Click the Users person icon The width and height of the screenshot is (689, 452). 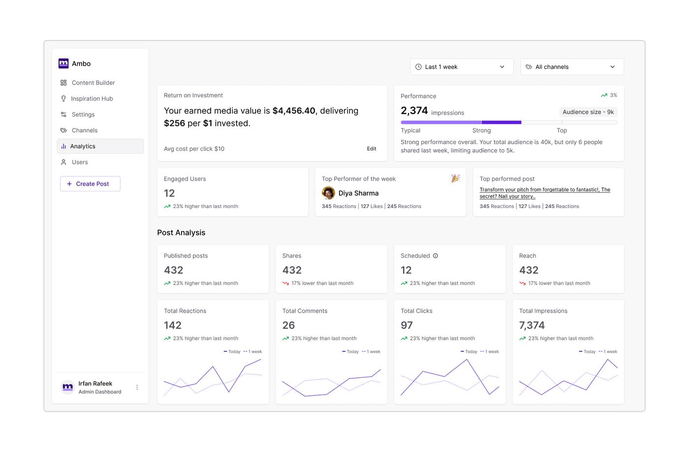point(63,162)
